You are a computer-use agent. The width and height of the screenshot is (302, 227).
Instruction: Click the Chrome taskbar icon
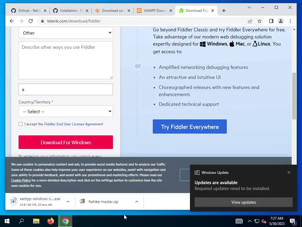coord(65,221)
